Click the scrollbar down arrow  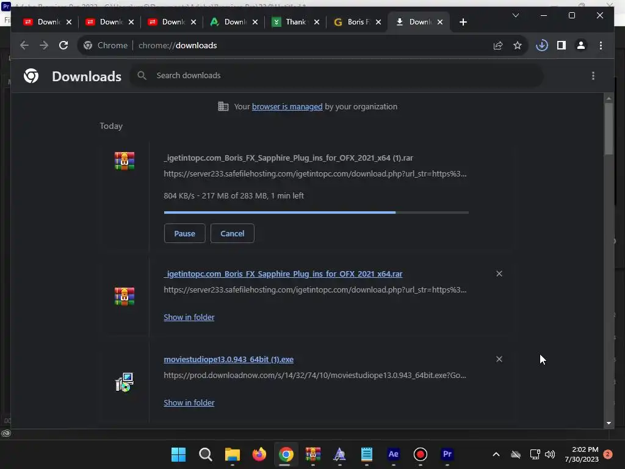[x=609, y=423]
